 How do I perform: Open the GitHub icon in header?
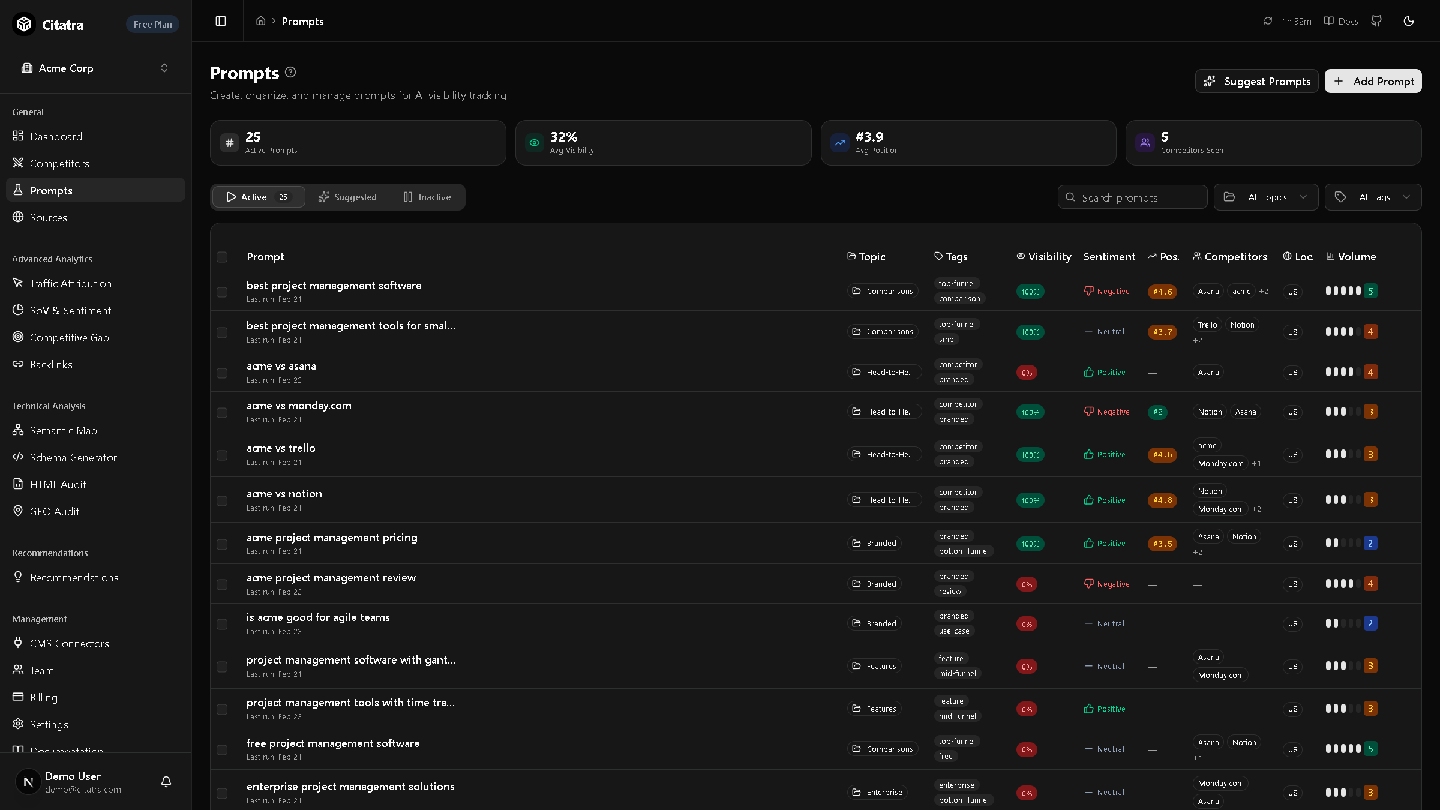point(1376,21)
